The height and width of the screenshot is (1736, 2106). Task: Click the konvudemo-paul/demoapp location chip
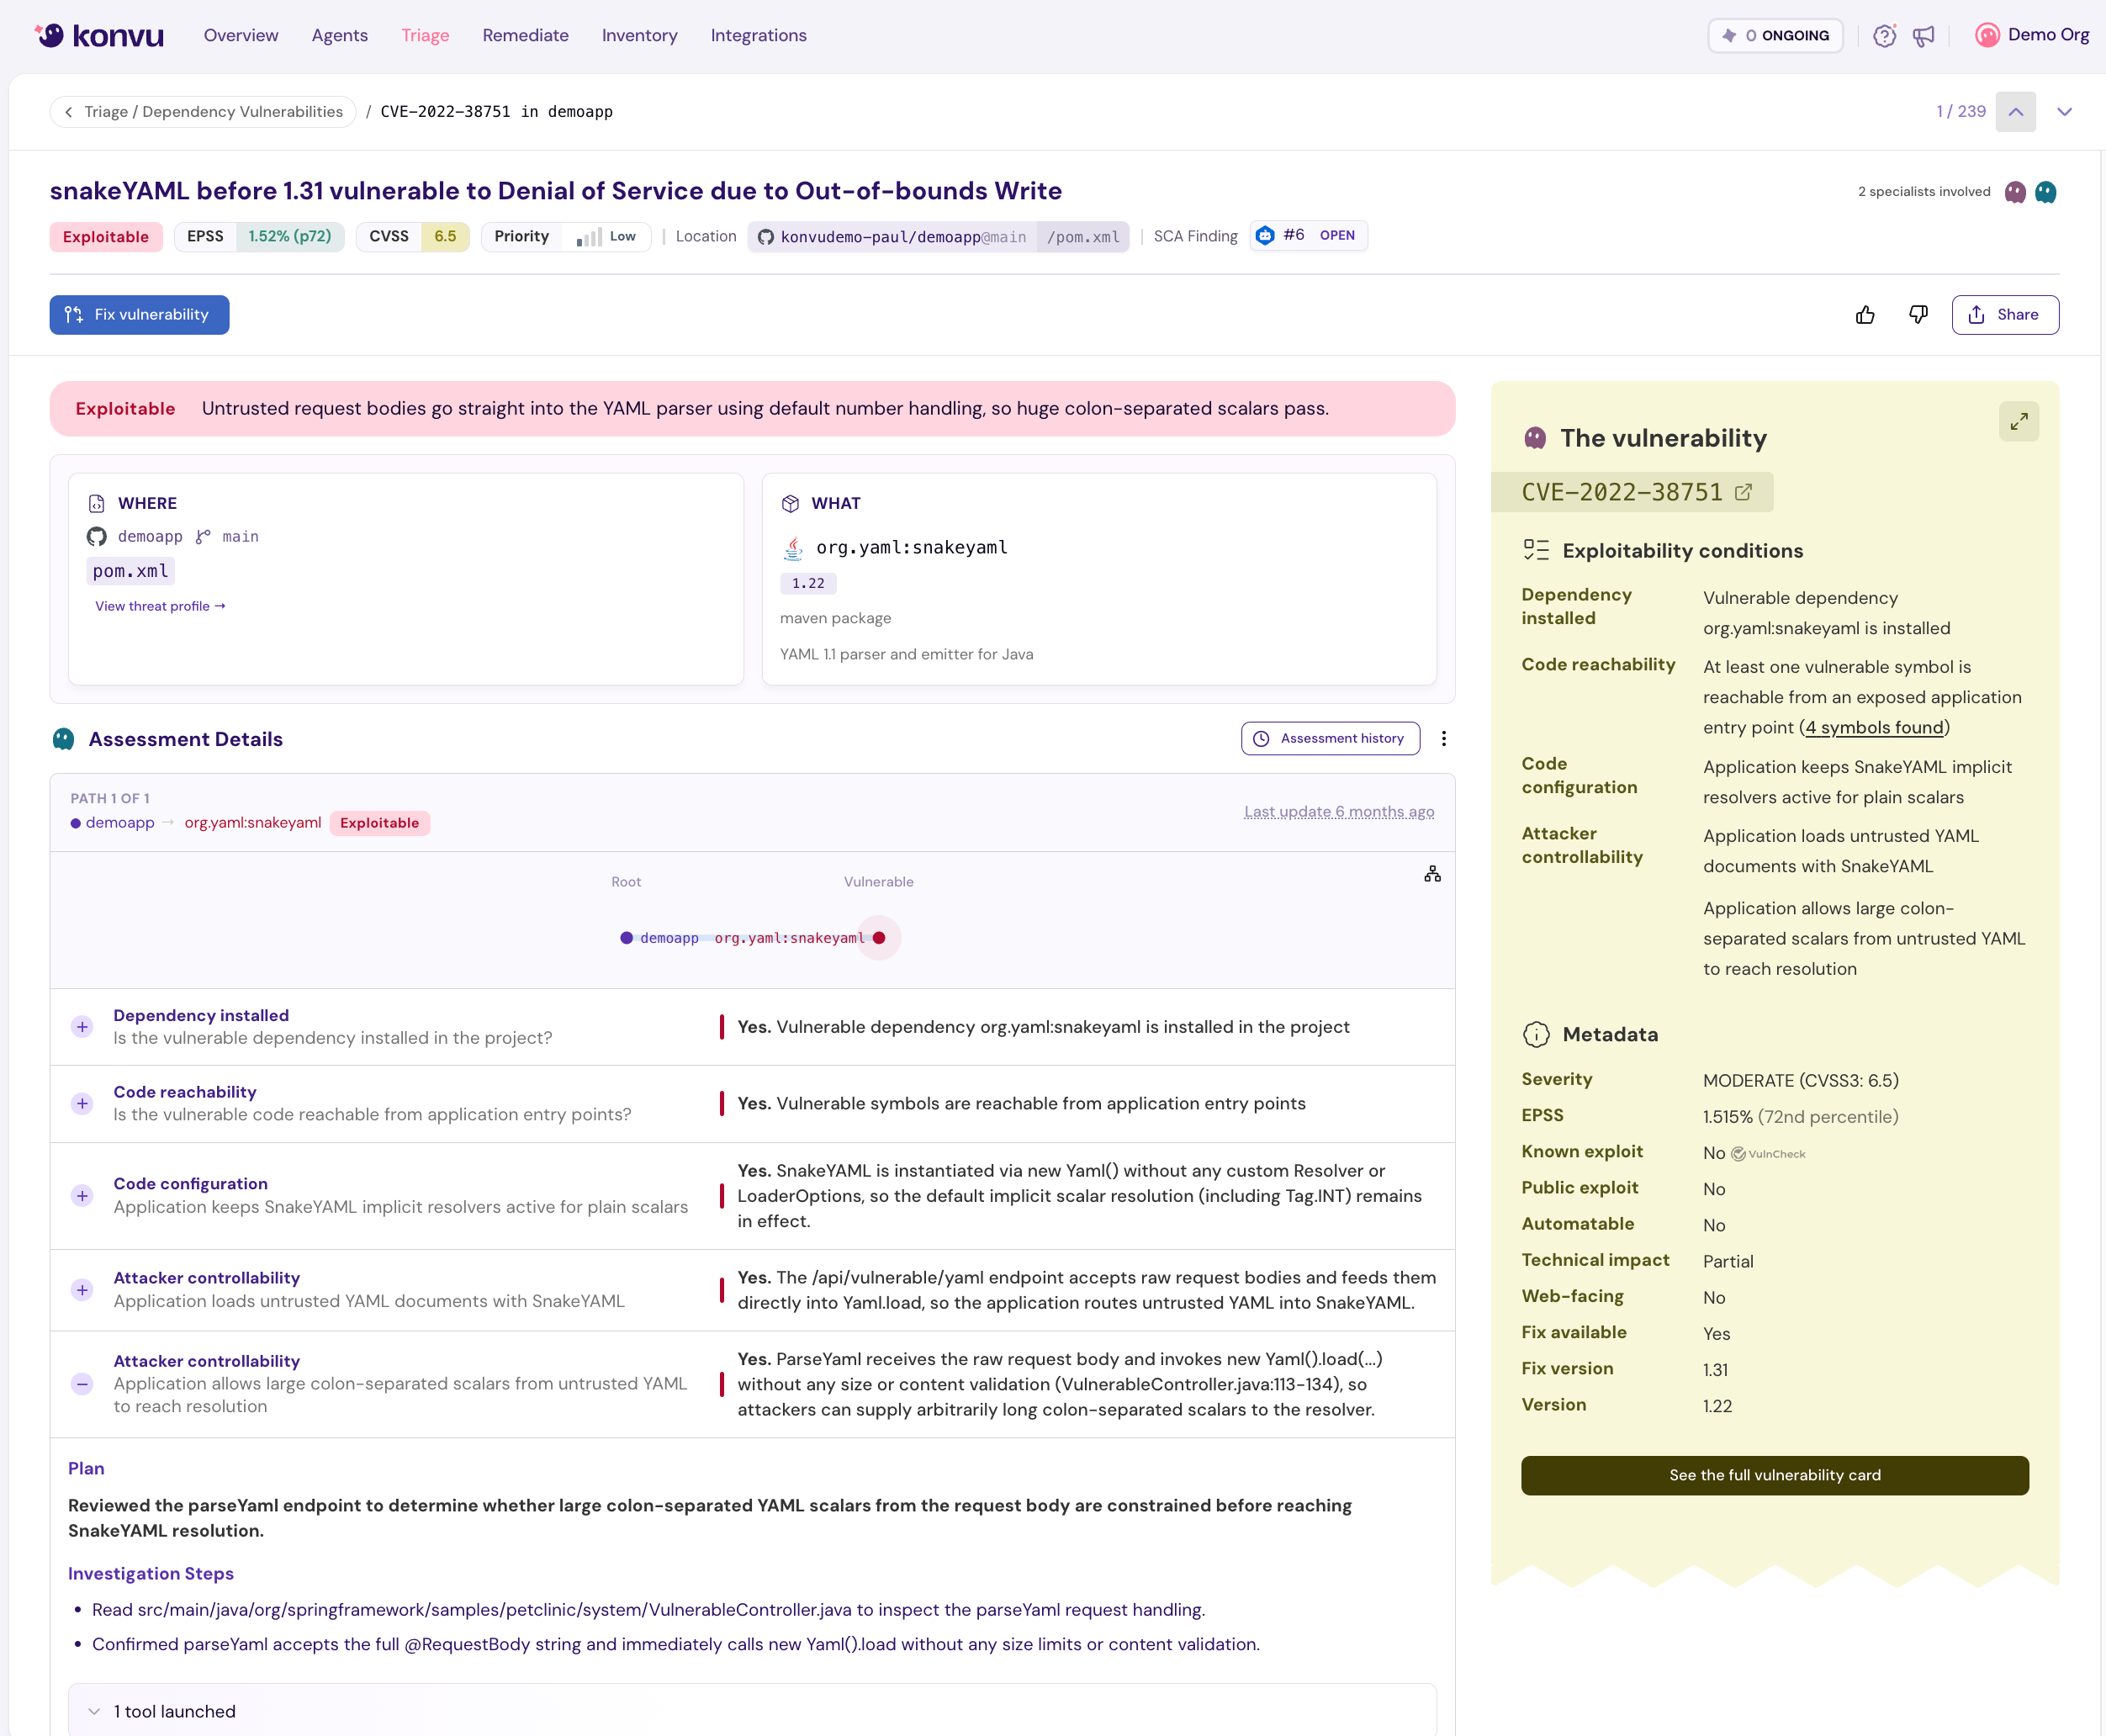pyautogui.click(x=938, y=237)
